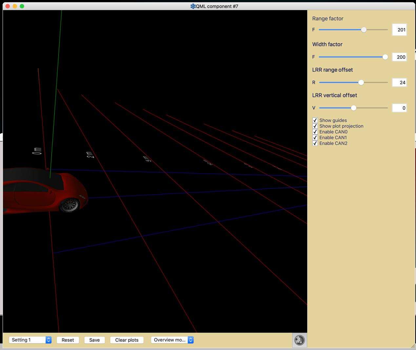Click Clear plots button
416x350 pixels.
[x=127, y=340]
